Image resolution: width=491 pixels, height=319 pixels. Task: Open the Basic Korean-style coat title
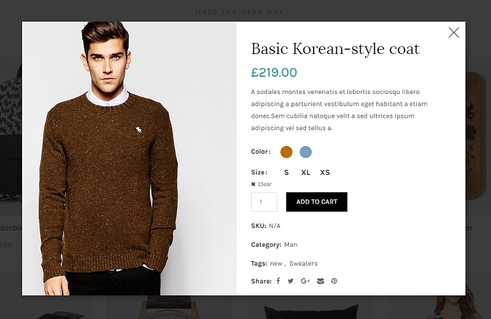click(335, 49)
